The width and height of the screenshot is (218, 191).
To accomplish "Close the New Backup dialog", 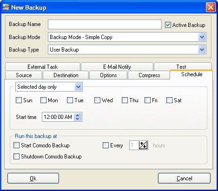I will click(x=211, y=7).
